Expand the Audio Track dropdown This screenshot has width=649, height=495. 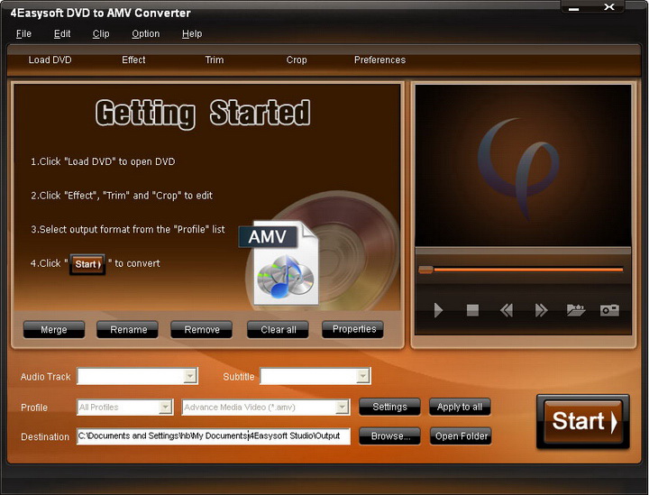(x=190, y=376)
